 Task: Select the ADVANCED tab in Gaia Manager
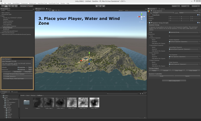coord(18,72)
